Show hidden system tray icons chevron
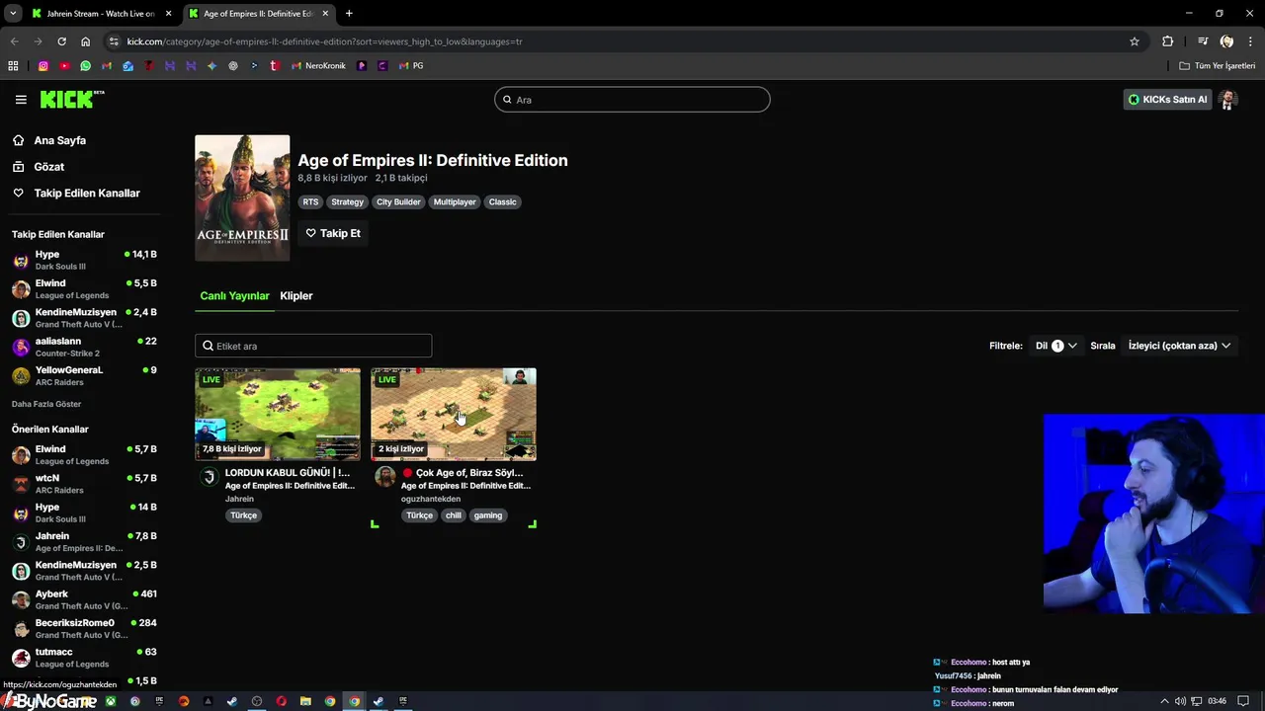 1164,701
